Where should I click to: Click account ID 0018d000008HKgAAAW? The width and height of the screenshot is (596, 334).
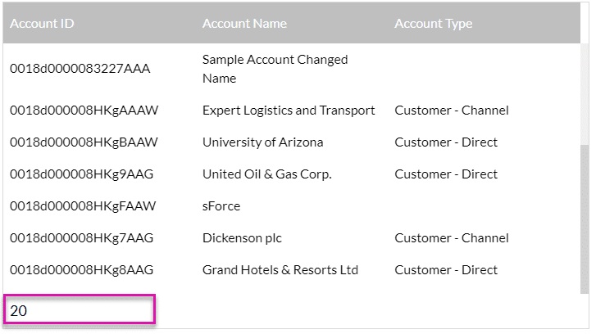84,111
